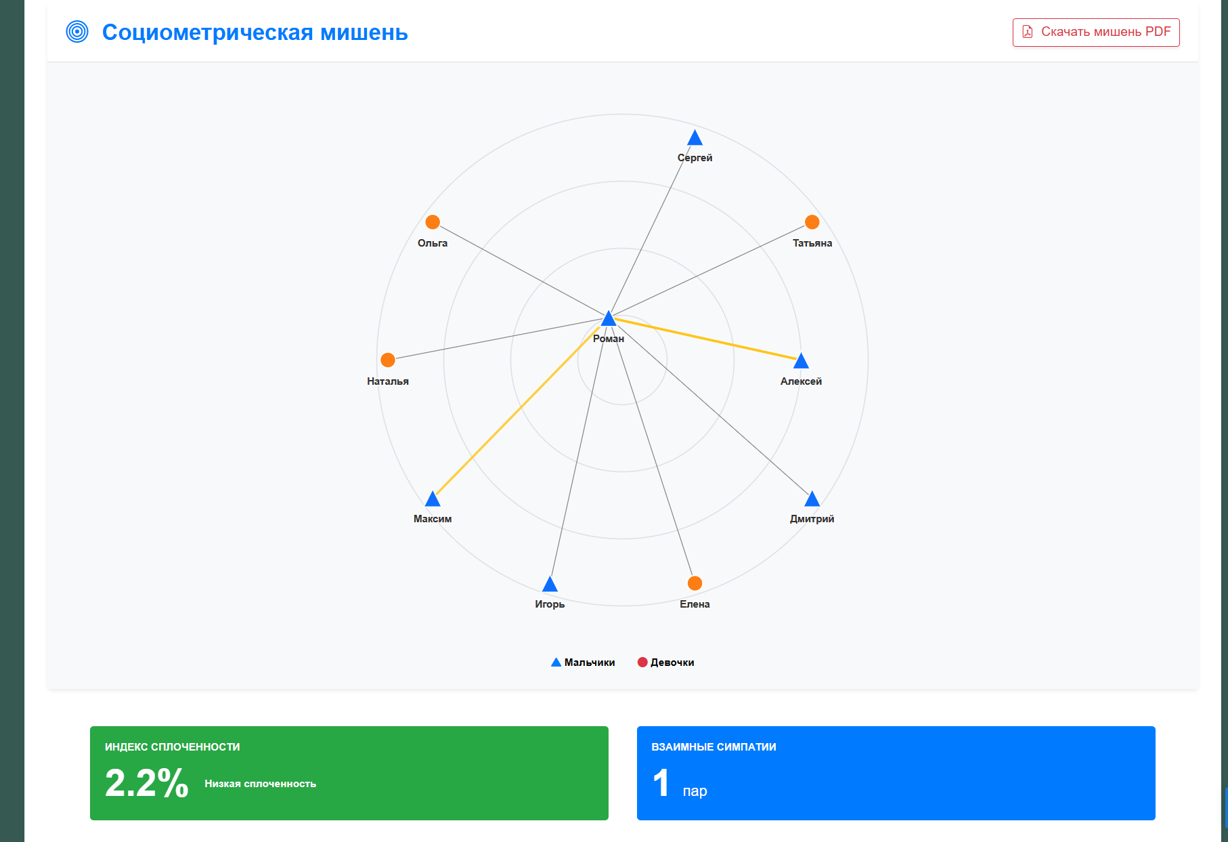Screen dimensions: 1228x842
Task: Click the PDF file icon in download button
Action: [x=1027, y=32]
